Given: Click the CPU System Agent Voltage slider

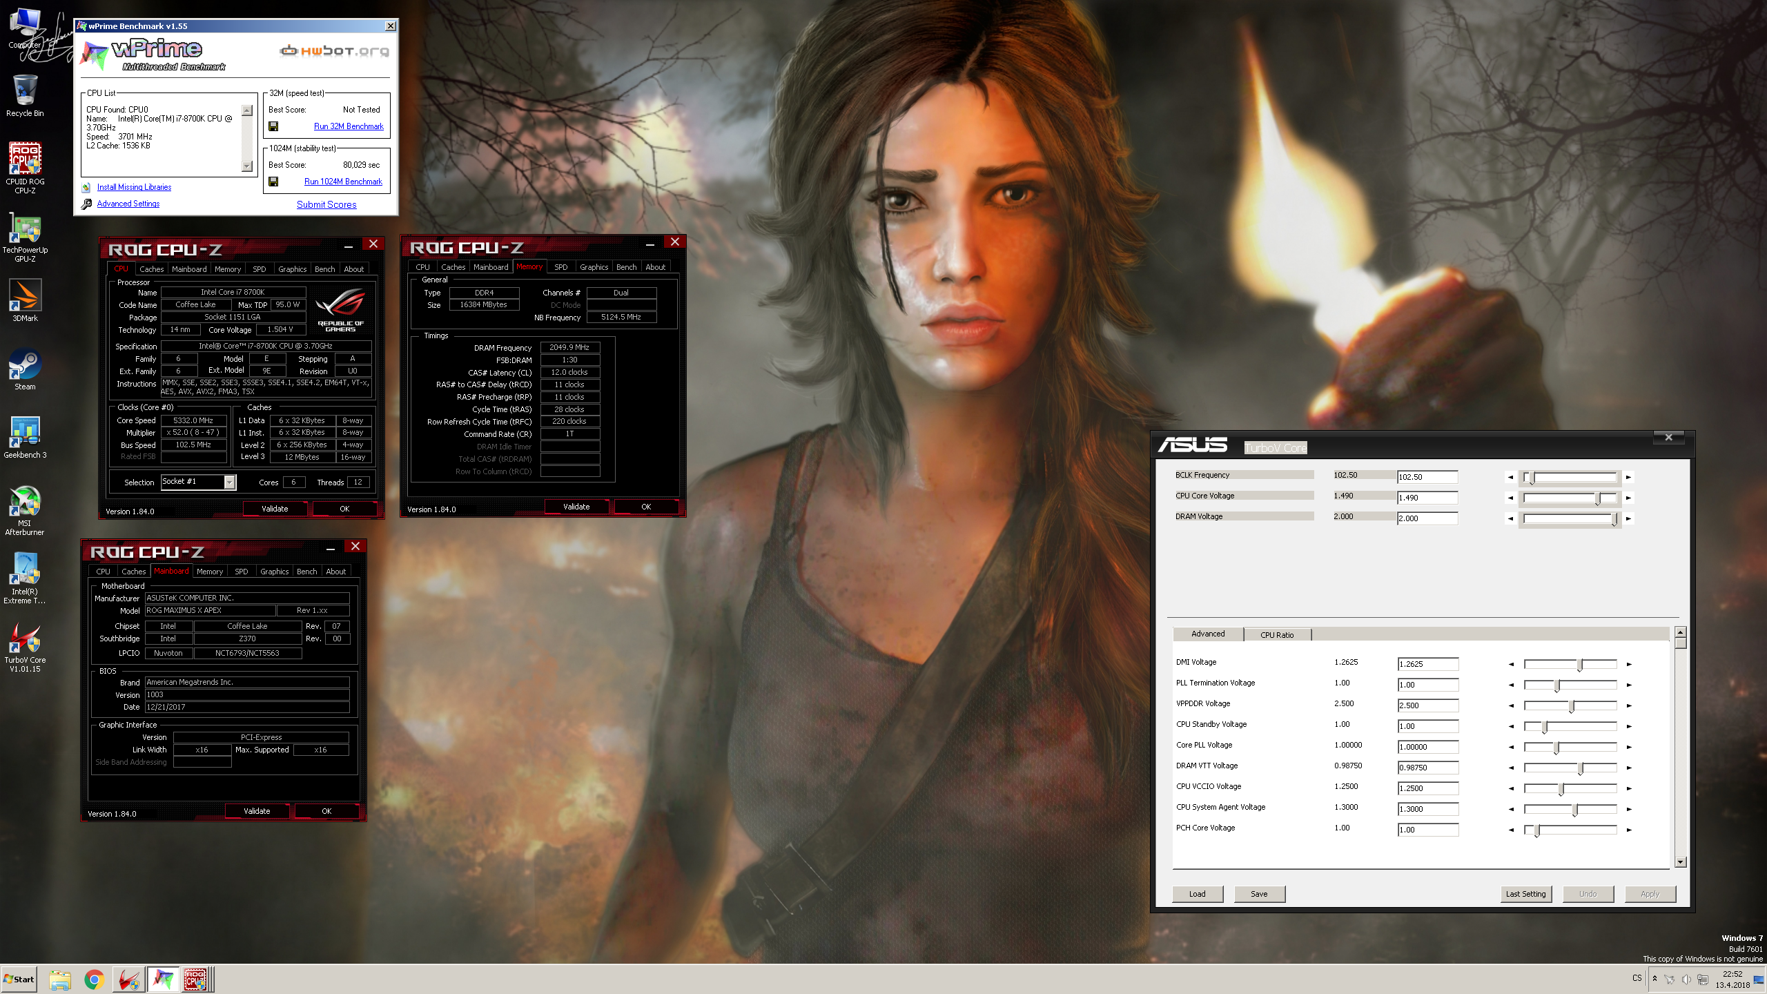Looking at the screenshot, I should [1570, 809].
